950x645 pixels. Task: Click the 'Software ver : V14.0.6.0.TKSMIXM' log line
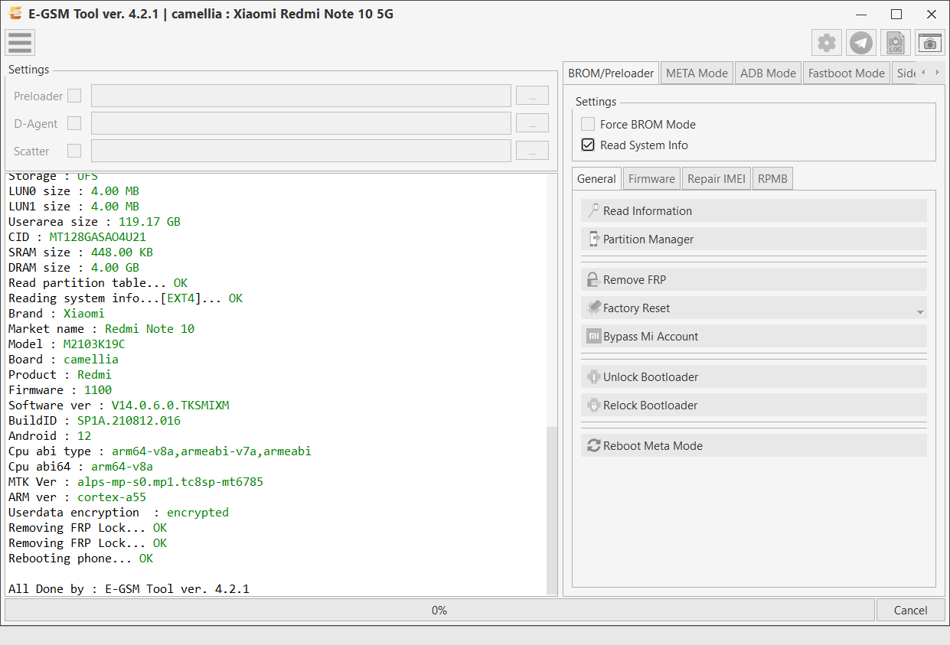coord(119,405)
